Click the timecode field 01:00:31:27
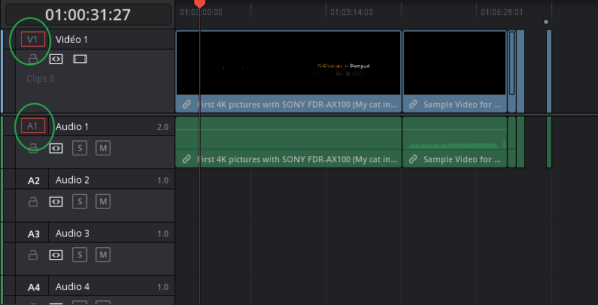Screen dimensions: 598x305 88,15
